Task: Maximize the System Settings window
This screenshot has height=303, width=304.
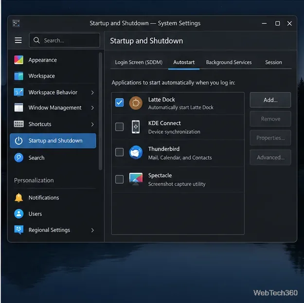Action: click(277, 23)
